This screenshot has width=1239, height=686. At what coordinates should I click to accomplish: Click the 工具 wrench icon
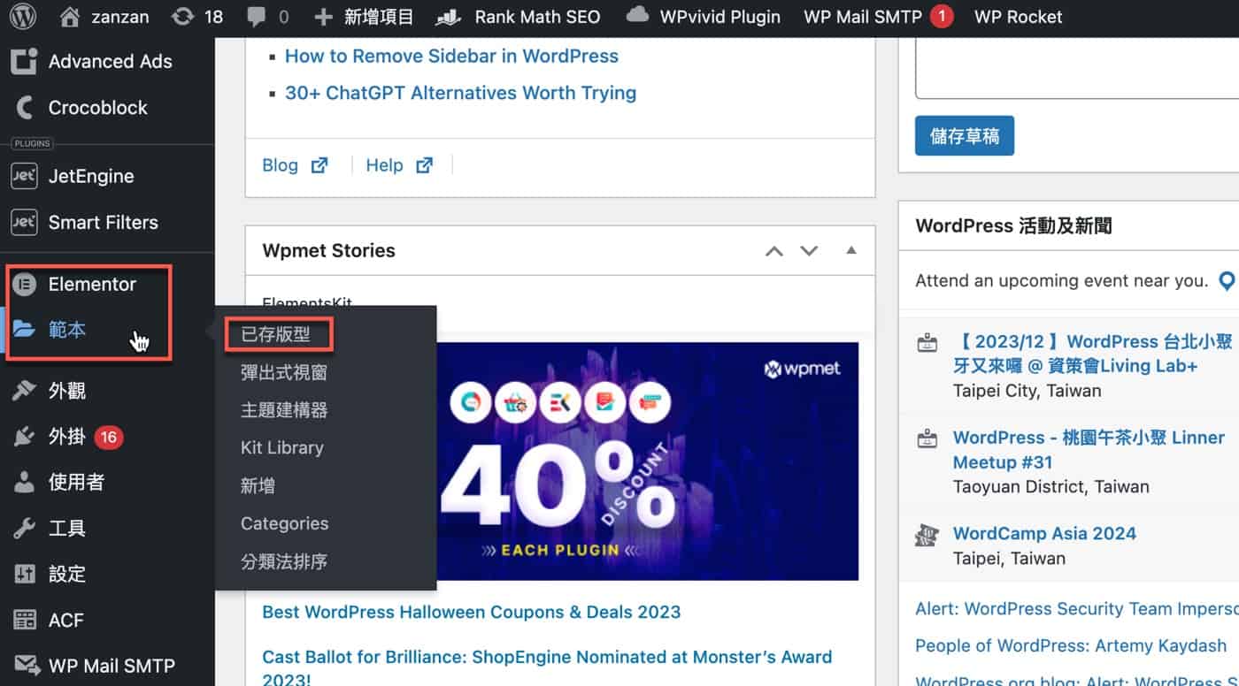pyautogui.click(x=24, y=529)
